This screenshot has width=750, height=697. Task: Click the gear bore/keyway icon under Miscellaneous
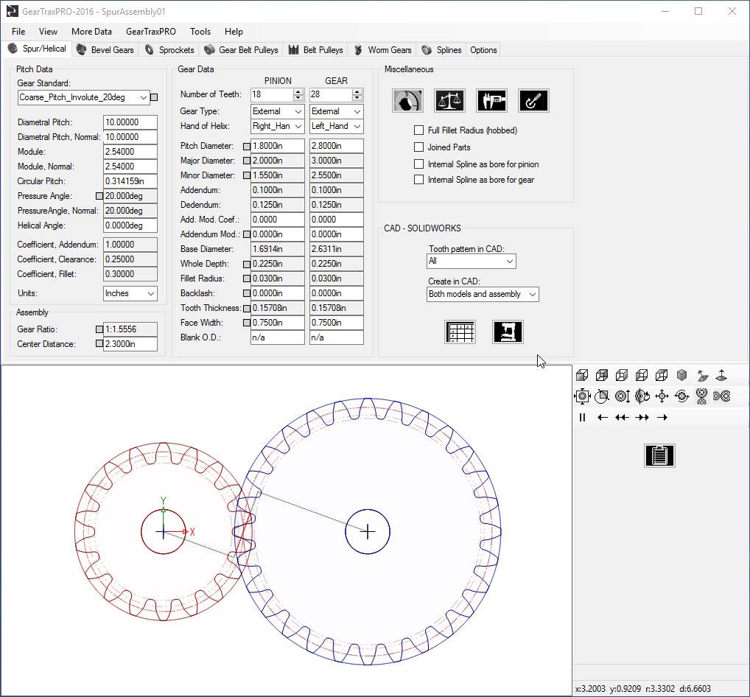pyautogui.click(x=407, y=100)
